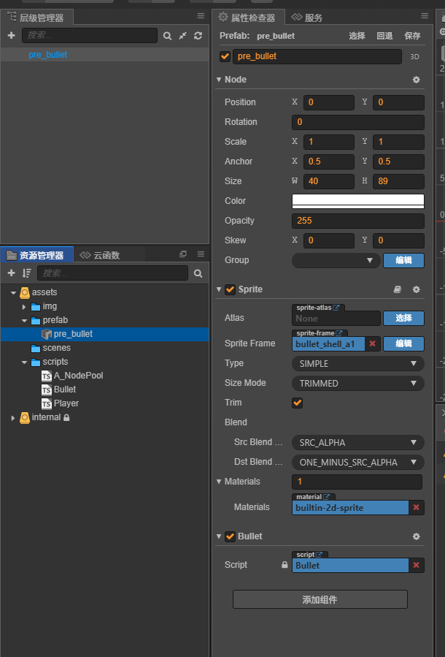Expand the img folder in assets
This screenshot has height=657, width=445.
coord(24,306)
